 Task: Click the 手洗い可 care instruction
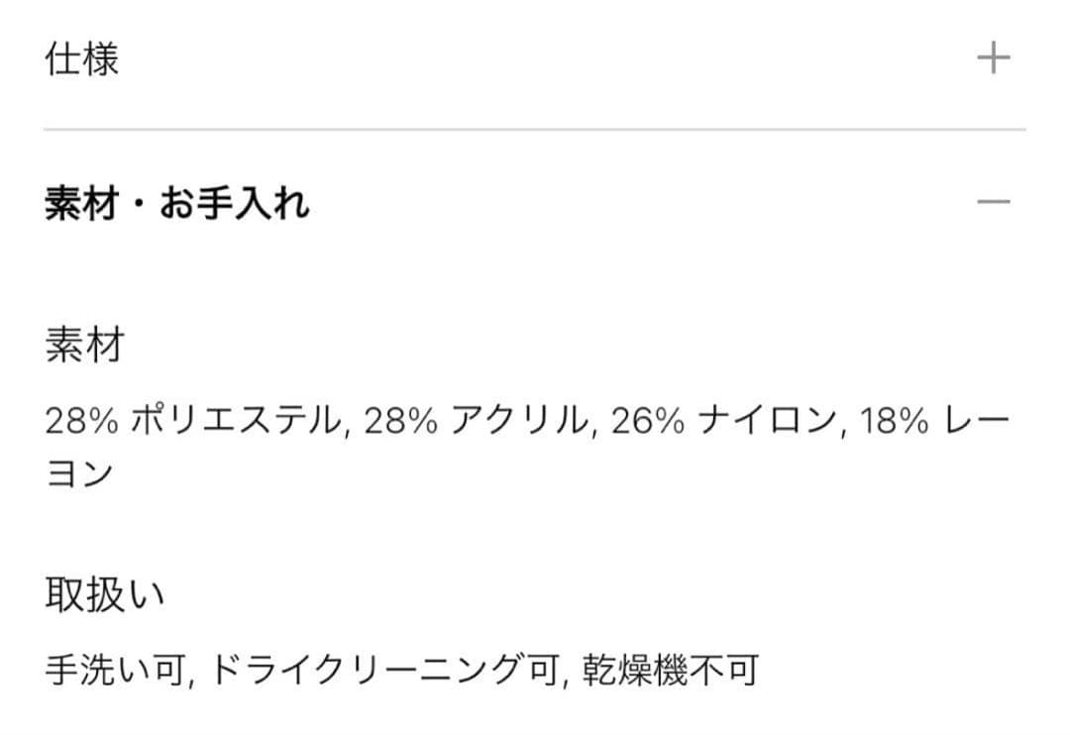(115, 671)
